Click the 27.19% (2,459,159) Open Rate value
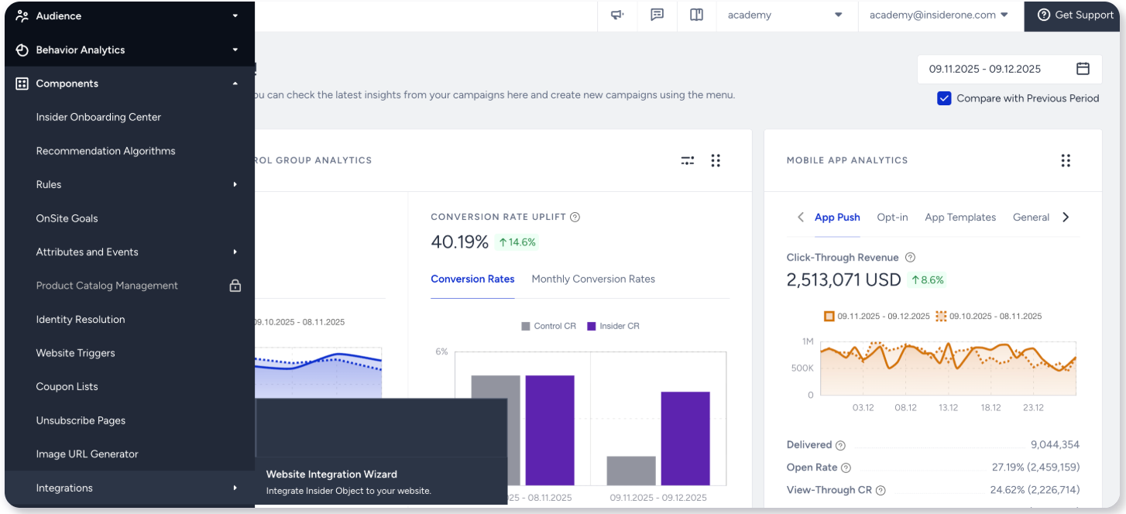The height and width of the screenshot is (514, 1126). 1035,468
